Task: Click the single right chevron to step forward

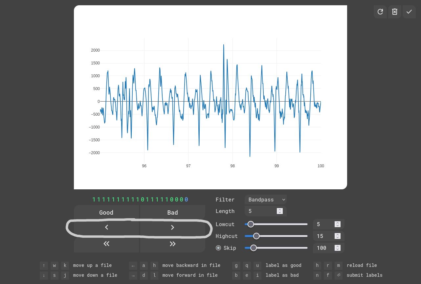Action: (172, 227)
